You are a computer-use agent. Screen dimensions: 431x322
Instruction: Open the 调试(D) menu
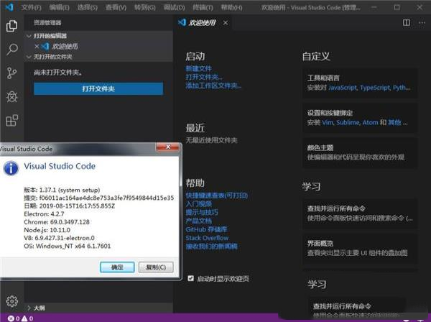175,7
